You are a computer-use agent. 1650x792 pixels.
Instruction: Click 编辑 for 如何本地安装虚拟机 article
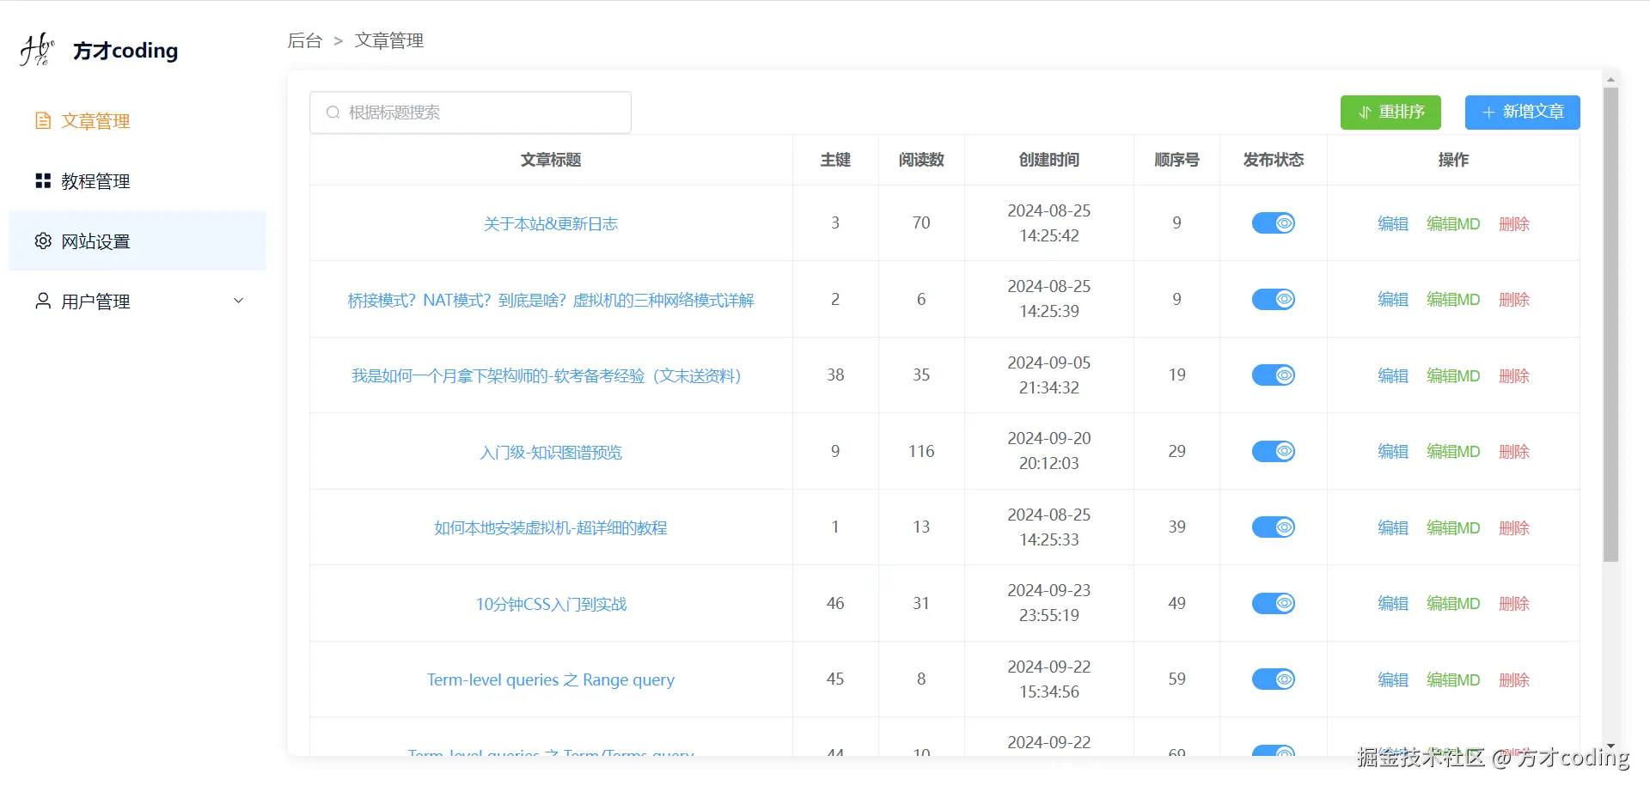click(x=1393, y=527)
